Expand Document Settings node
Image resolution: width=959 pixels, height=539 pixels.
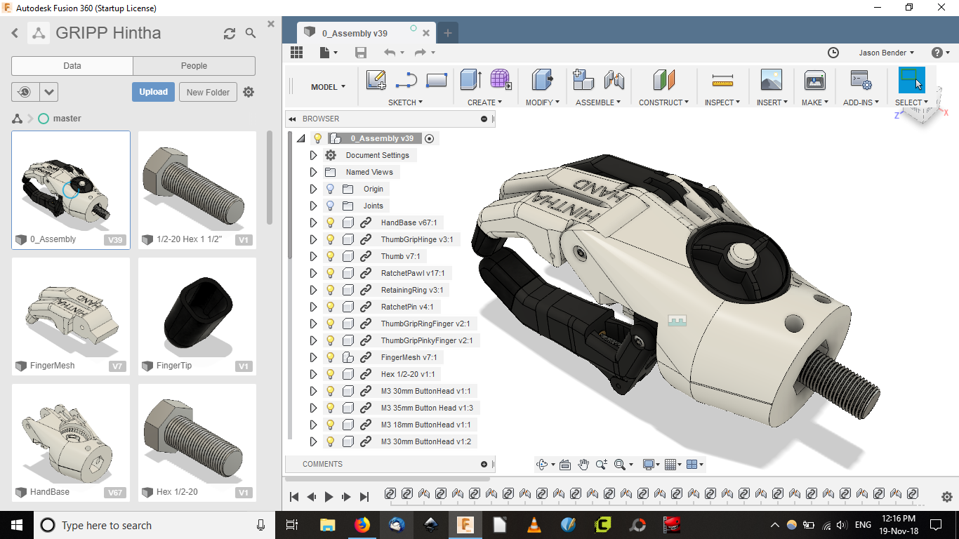pyautogui.click(x=314, y=155)
